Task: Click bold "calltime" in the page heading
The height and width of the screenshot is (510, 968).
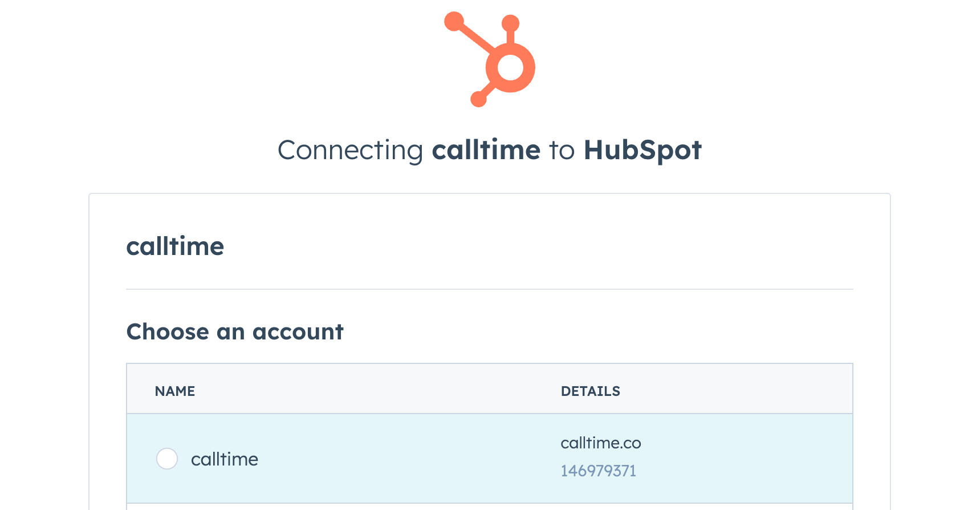Action: pos(486,151)
